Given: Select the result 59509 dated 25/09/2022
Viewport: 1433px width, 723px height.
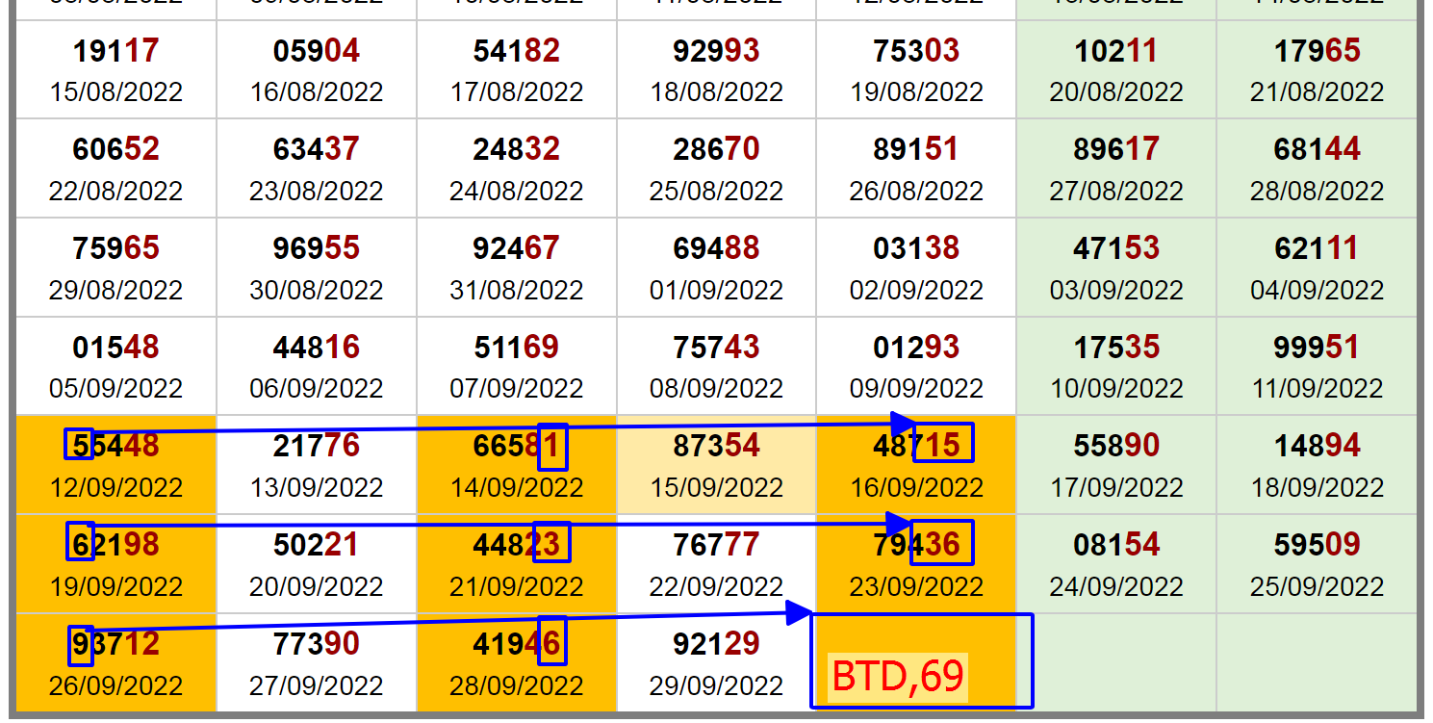Looking at the screenshot, I should tap(1317, 545).
